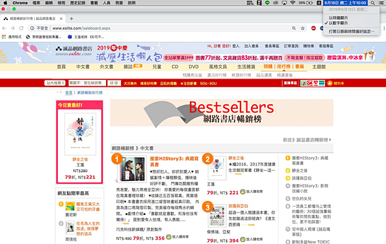
Task: Choose 打開日期與時間偏好設定 menu entry
Action: point(351,32)
